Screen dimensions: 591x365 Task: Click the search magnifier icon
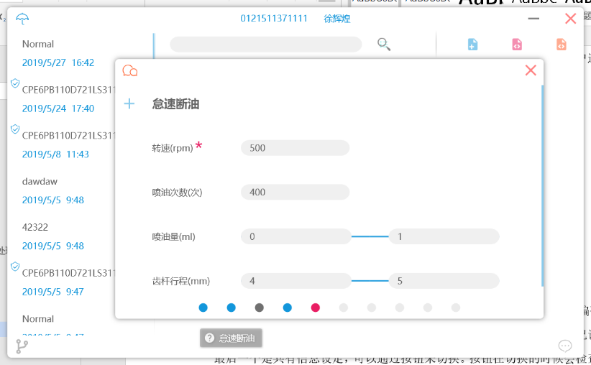tap(384, 44)
